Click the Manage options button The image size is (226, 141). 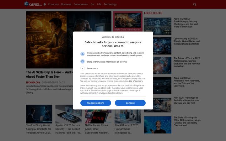click(96, 103)
